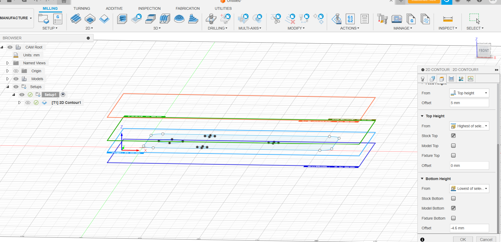Open the MANUFACTURE workspace dropdown
This screenshot has height=242, width=501.
pos(16,18)
